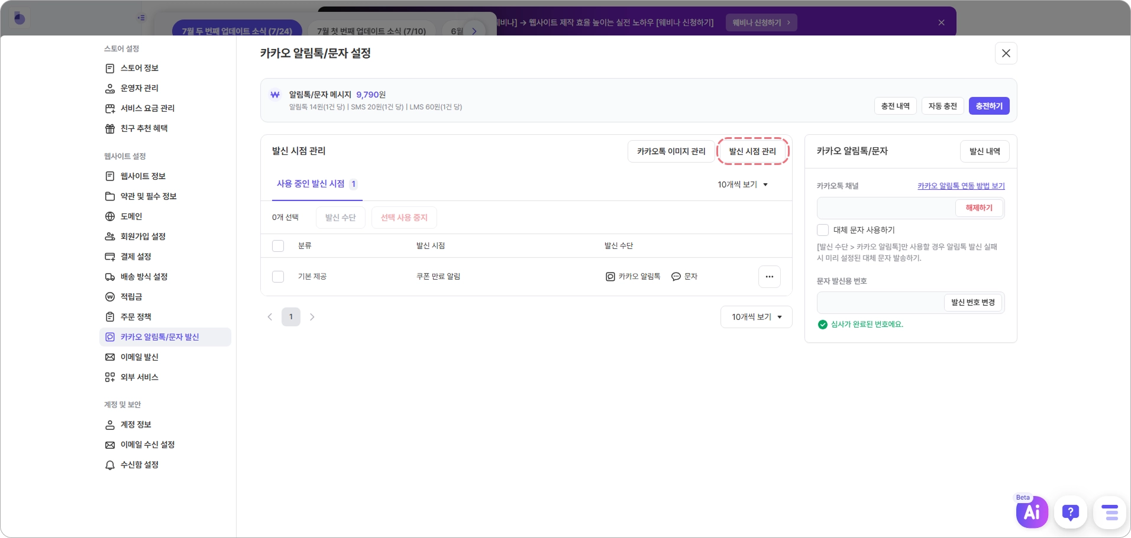The width and height of the screenshot is (1131, 538).
Task: Click the 발신 수단 button
Action: 340,218
